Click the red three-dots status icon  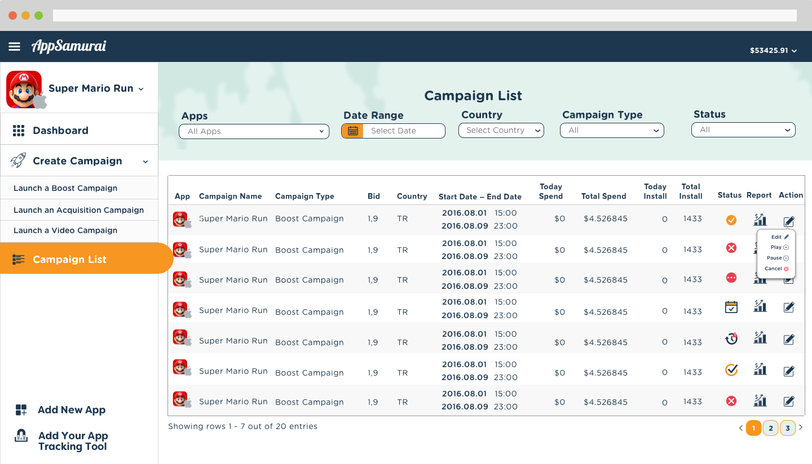pos(731,278)
